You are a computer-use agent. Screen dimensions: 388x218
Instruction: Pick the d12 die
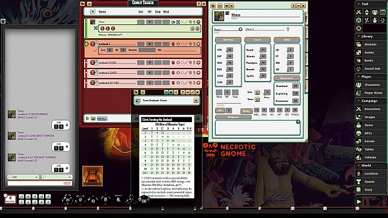[x=80, y=199]
